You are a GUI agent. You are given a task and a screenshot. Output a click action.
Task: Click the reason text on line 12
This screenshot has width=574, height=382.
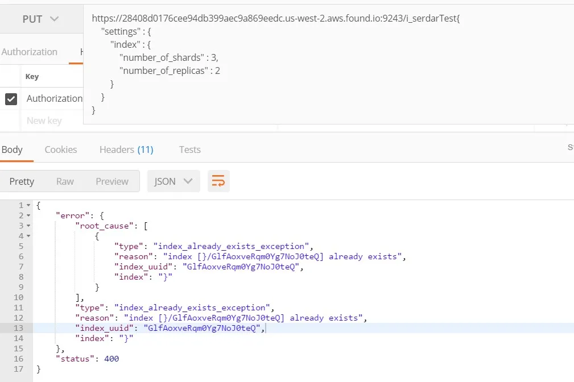point(243,318)
